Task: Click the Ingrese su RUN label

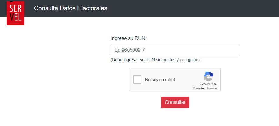Action: [x=128, y=38]
